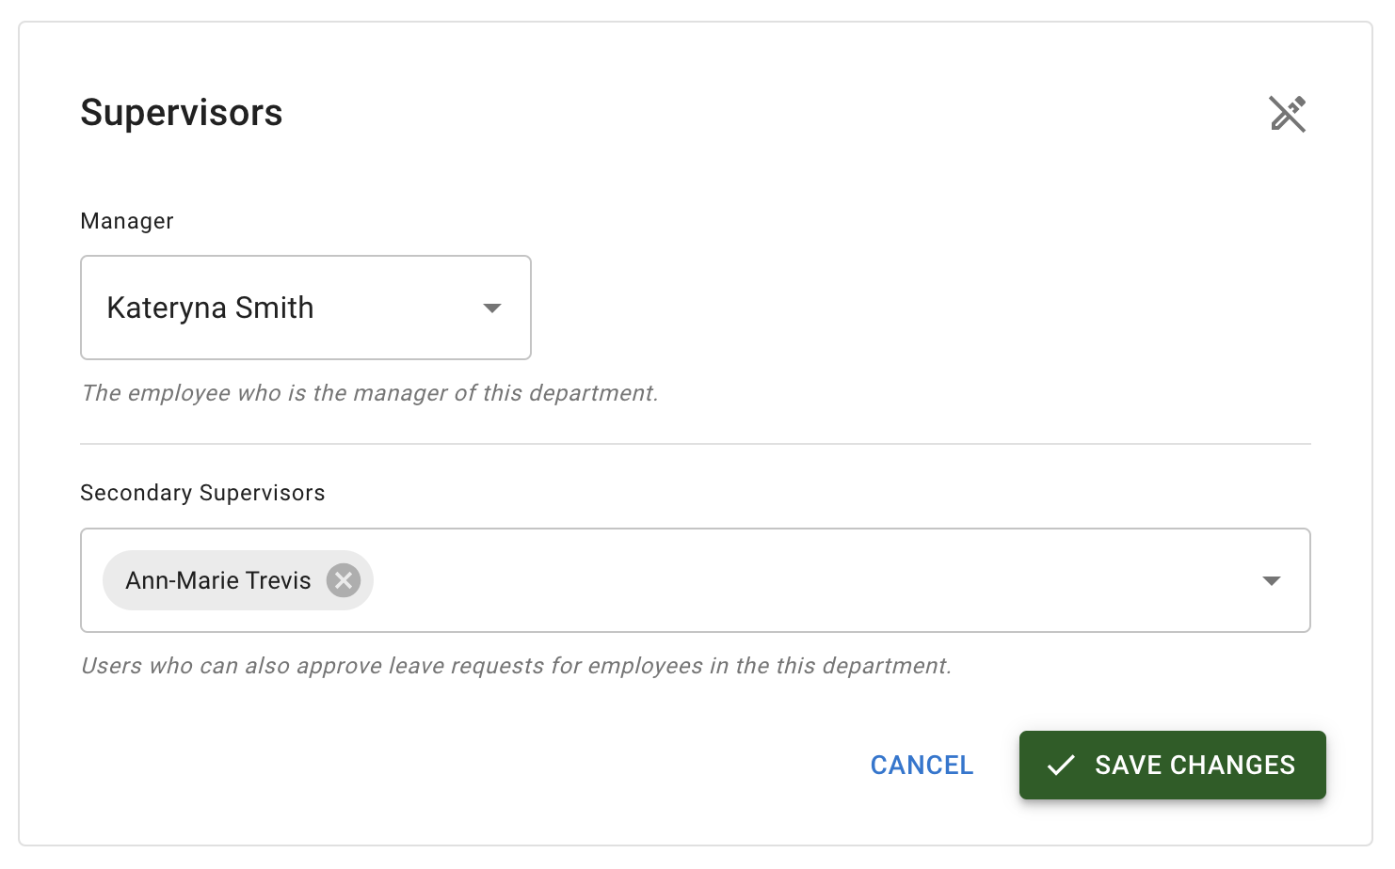Click the Manager label above the selector

tap(126, 221)
